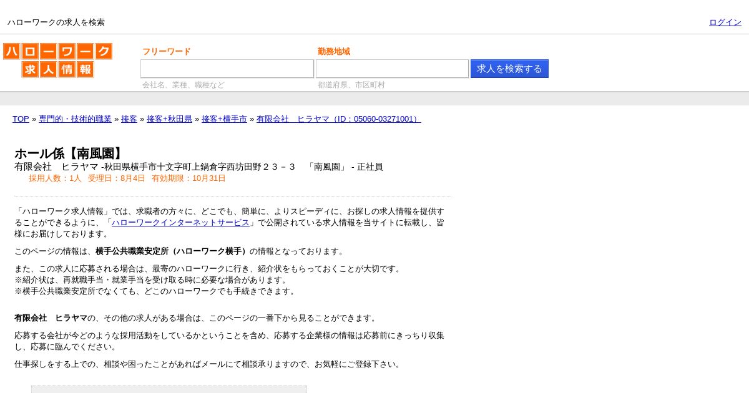Go to TOP breadcrumb link
Screen dimensions: 749x393
pyautogui.click(x=21, y=119)
